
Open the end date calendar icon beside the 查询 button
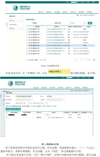(85, 23)
